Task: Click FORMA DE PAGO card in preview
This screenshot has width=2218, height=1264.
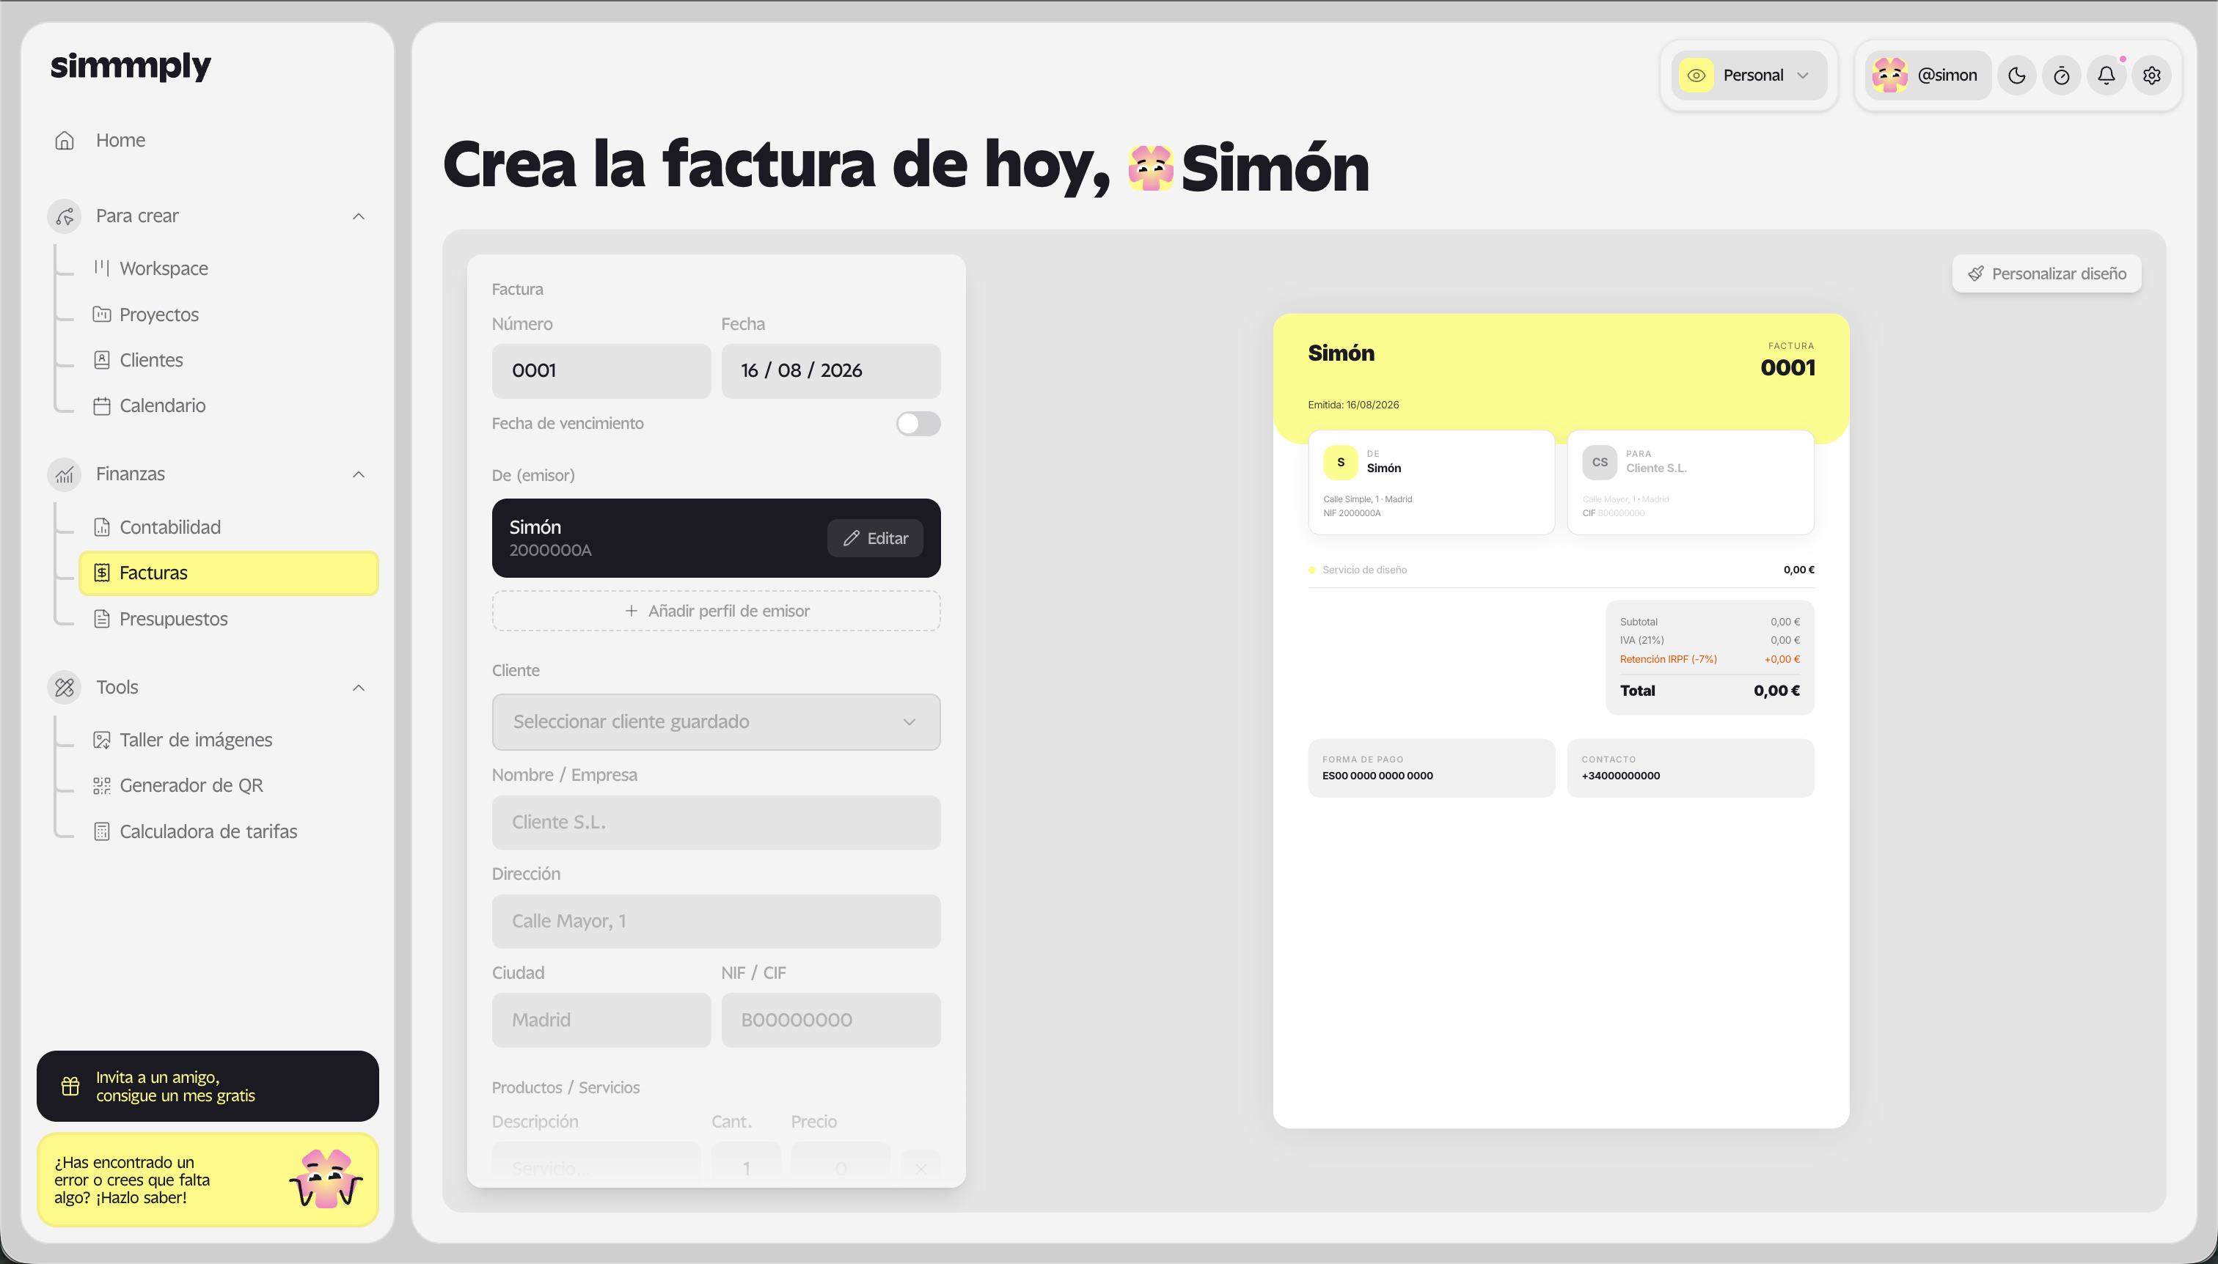Action: click(x=1431, y=768)
